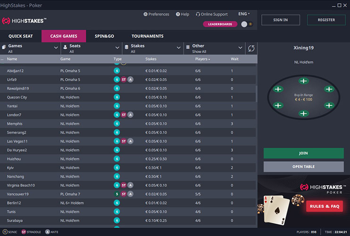The height and width of the screenshot is (236, 350).
Task: Take the upper left seat plus icon
Action: (x=278, y=89)
